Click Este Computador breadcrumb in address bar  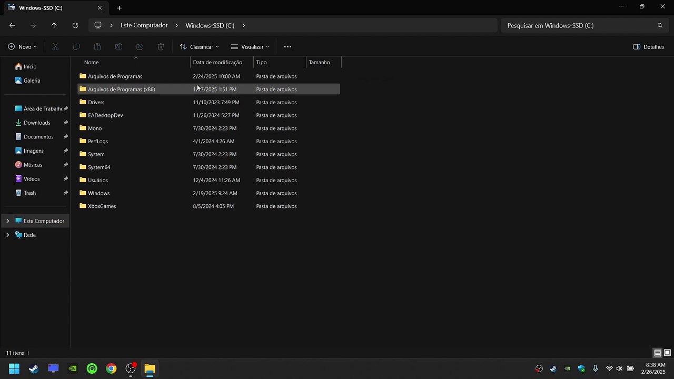pos(144,25)
